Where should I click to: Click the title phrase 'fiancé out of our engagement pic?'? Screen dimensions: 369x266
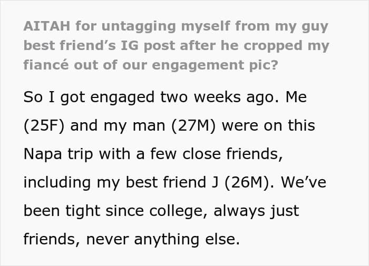pyautogui.click(x=151, y=65)
